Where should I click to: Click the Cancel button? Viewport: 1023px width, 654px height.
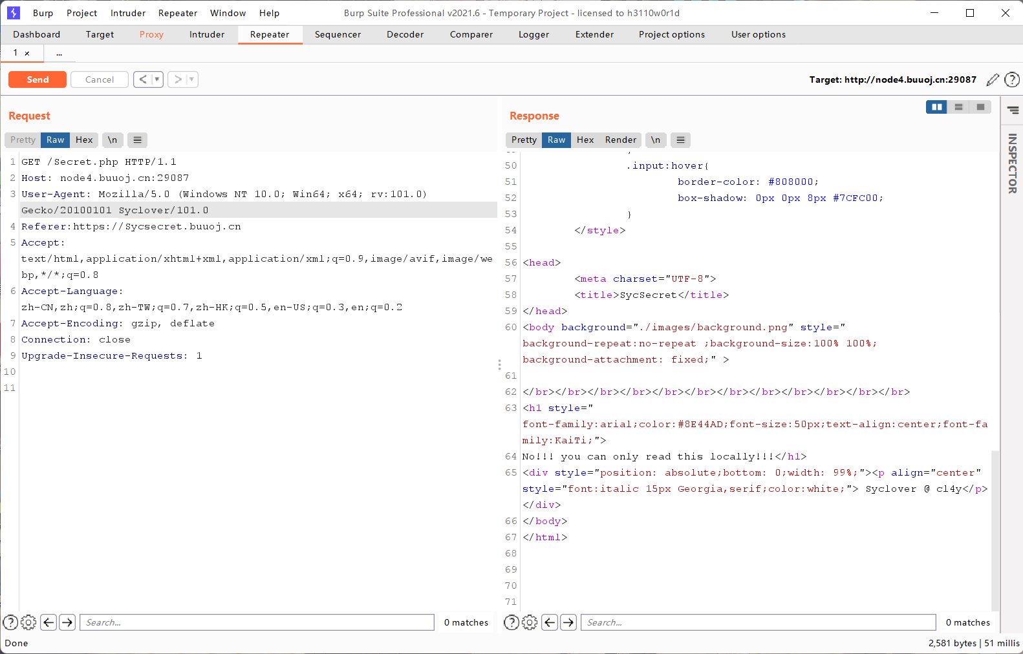pos(100,79)
